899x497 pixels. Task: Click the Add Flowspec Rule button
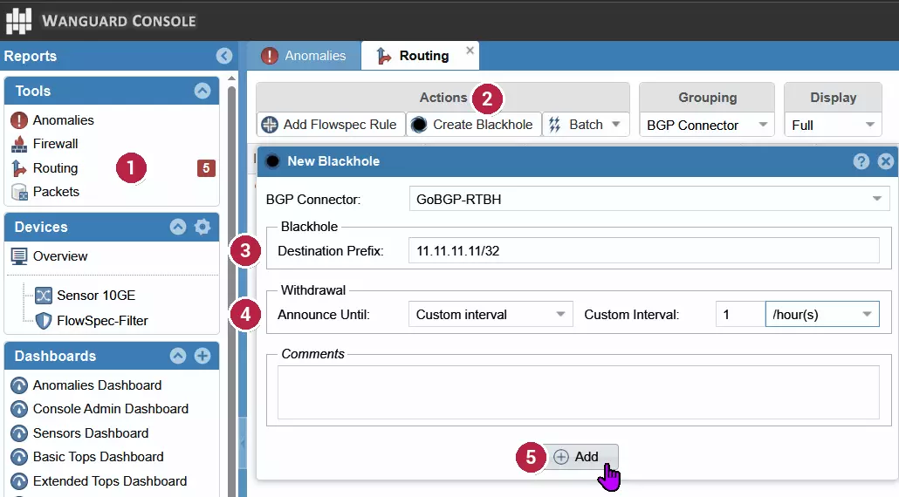pos(330,124)
